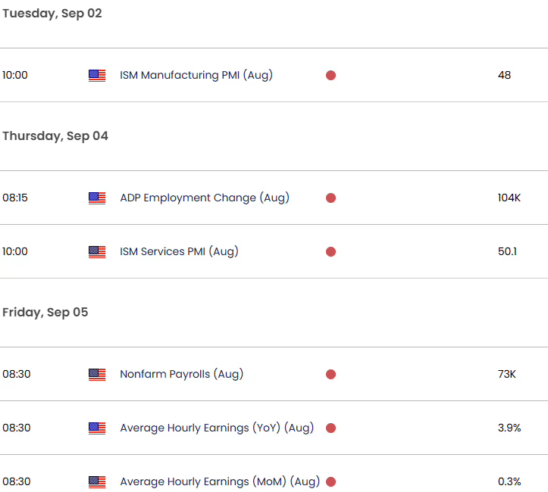The height and width of the screenshot is (492, 548).
Task: Click the 73K value for Nonfarm Payrolls
Action: pos(507,374)
